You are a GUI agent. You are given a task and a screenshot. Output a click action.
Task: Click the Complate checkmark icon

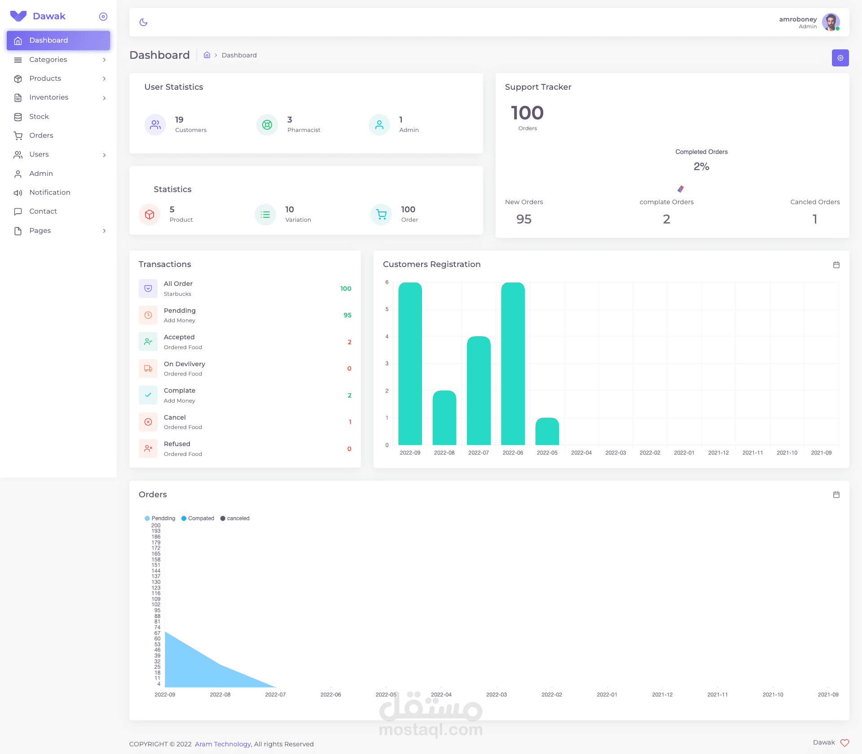click(x=148, y=395)
